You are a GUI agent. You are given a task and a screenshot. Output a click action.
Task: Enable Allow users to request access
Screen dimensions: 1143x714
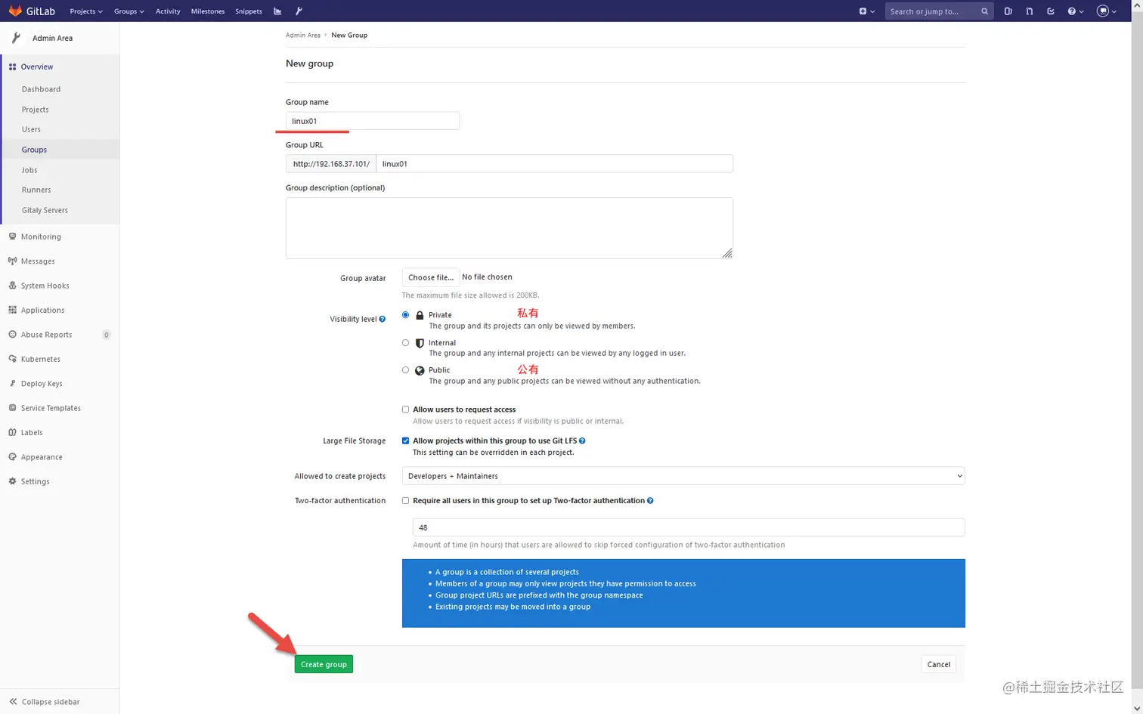406,410
